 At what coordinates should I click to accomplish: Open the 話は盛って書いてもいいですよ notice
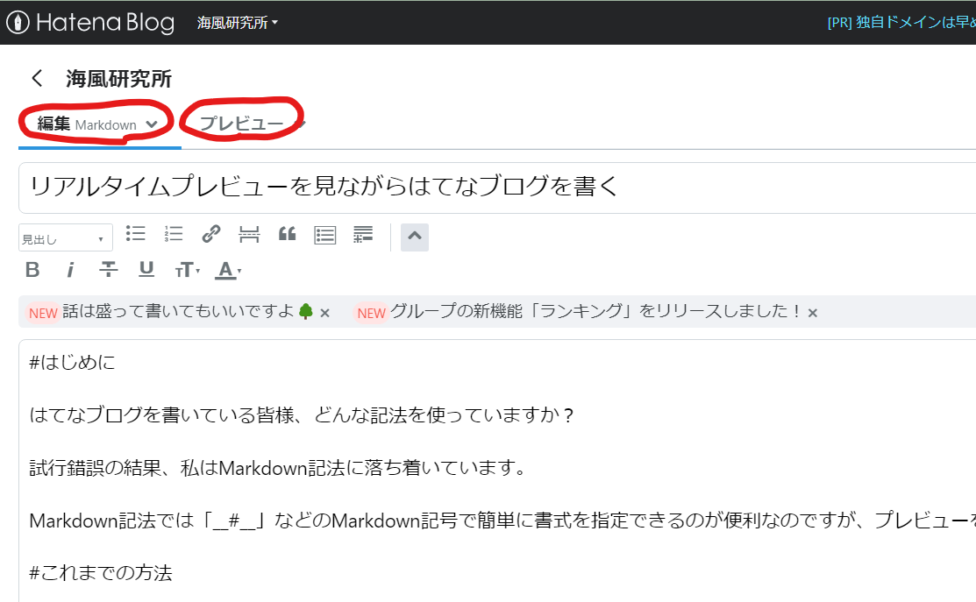pos(178,311)
